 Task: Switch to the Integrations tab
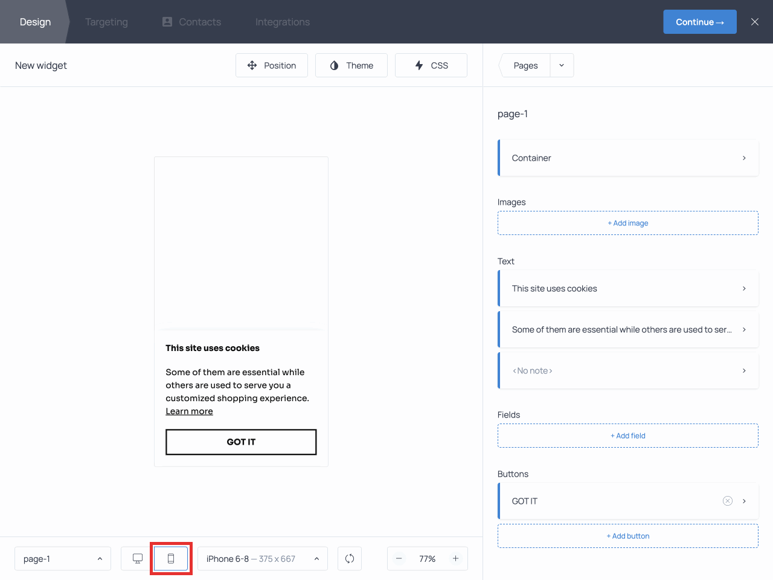[x=282, y=22]
